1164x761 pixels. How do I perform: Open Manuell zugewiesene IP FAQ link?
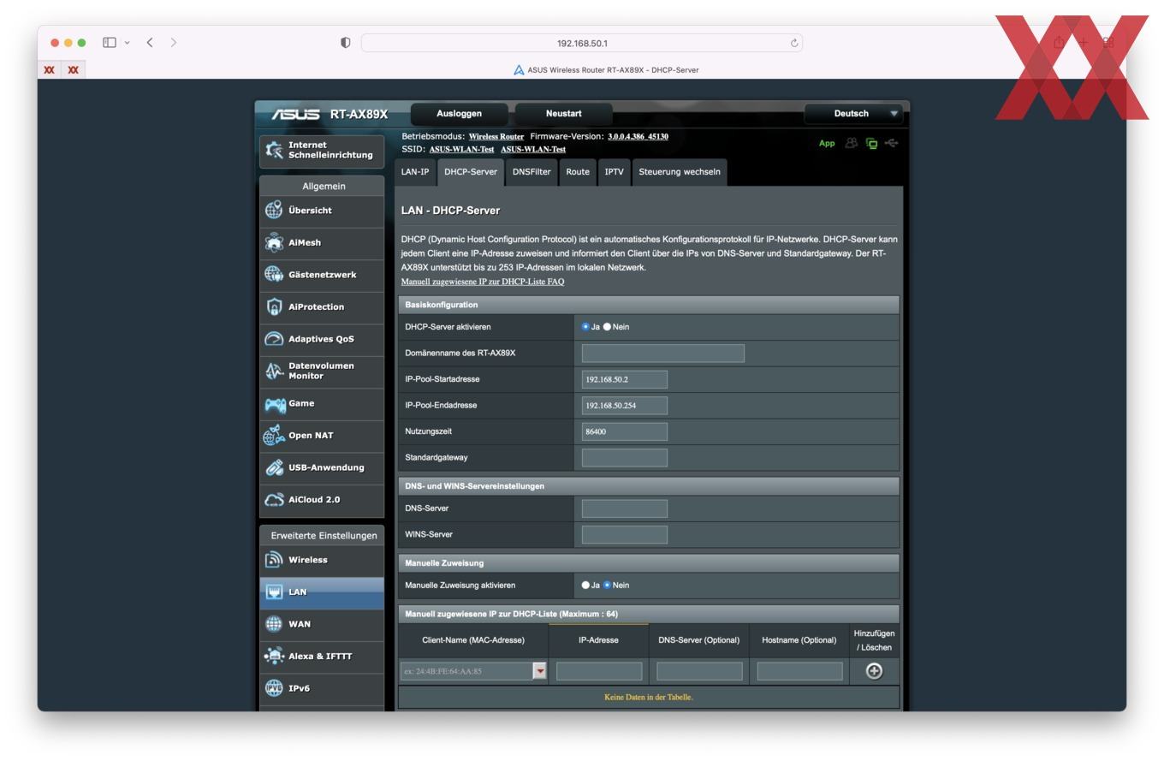(x=483, y=282)
